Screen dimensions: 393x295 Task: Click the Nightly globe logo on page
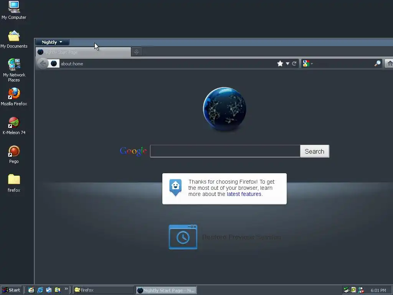225,109
